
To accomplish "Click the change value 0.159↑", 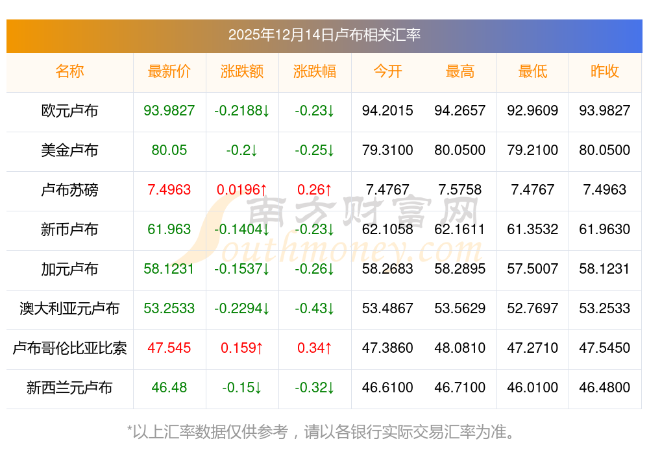I will tap(242, 348).
